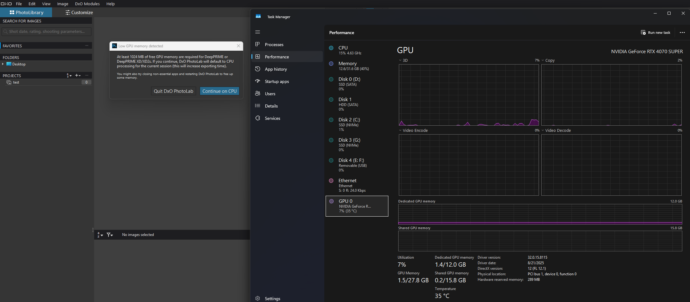Viewport: 690px width, 302px height.
Task: Select Disk 1 HDD performance item
Action: (357, 104)
